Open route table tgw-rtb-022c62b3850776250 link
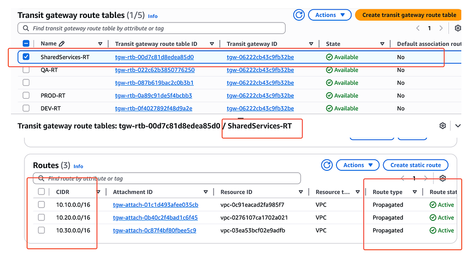The width and height of the screenshot is (470, 258). tap(155, 70)
